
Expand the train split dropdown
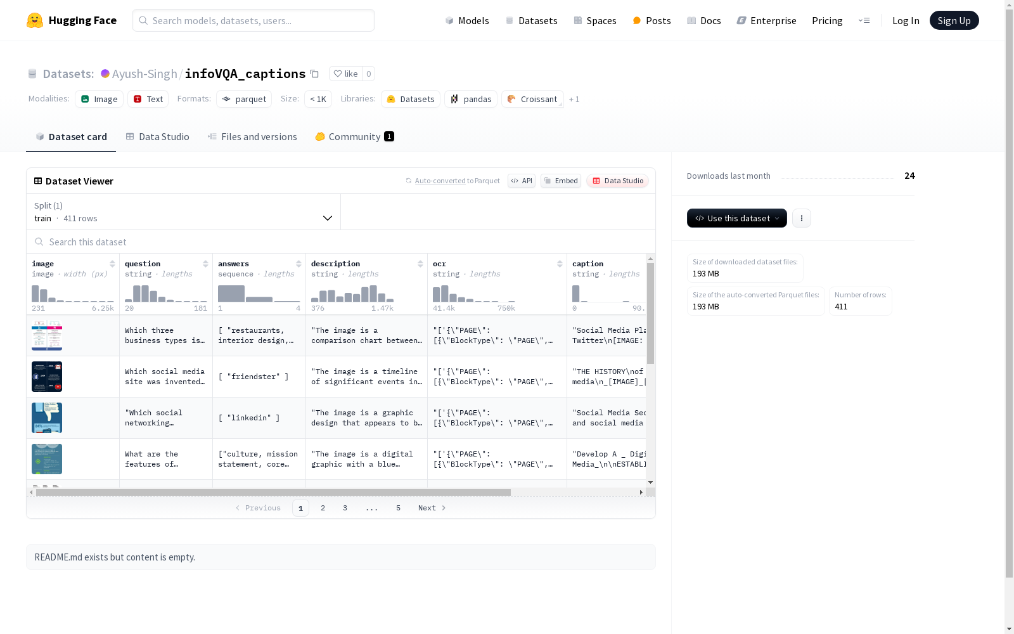183,212
